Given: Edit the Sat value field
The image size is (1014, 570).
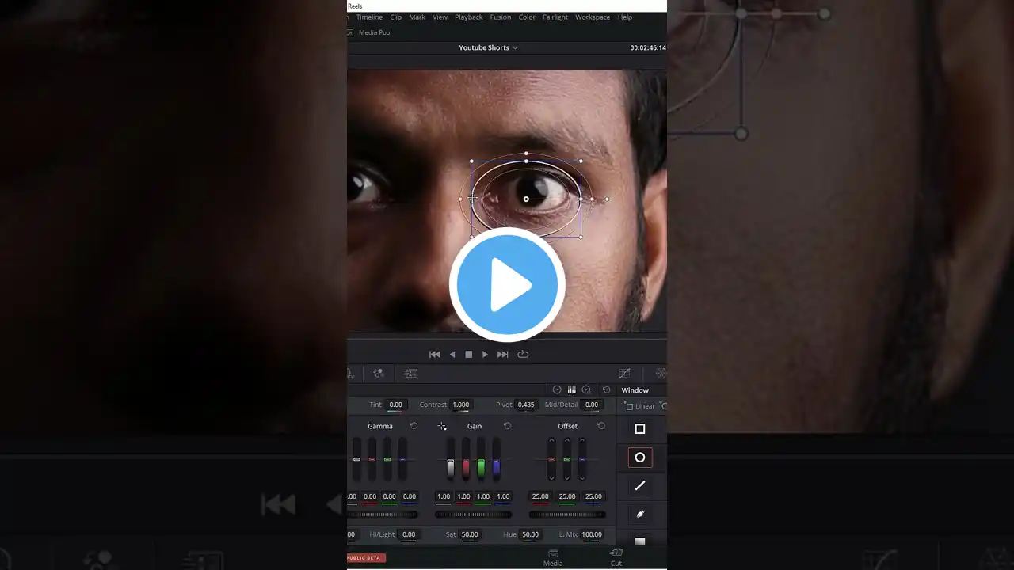Looking at the screenshot, I should coord(470,534).
